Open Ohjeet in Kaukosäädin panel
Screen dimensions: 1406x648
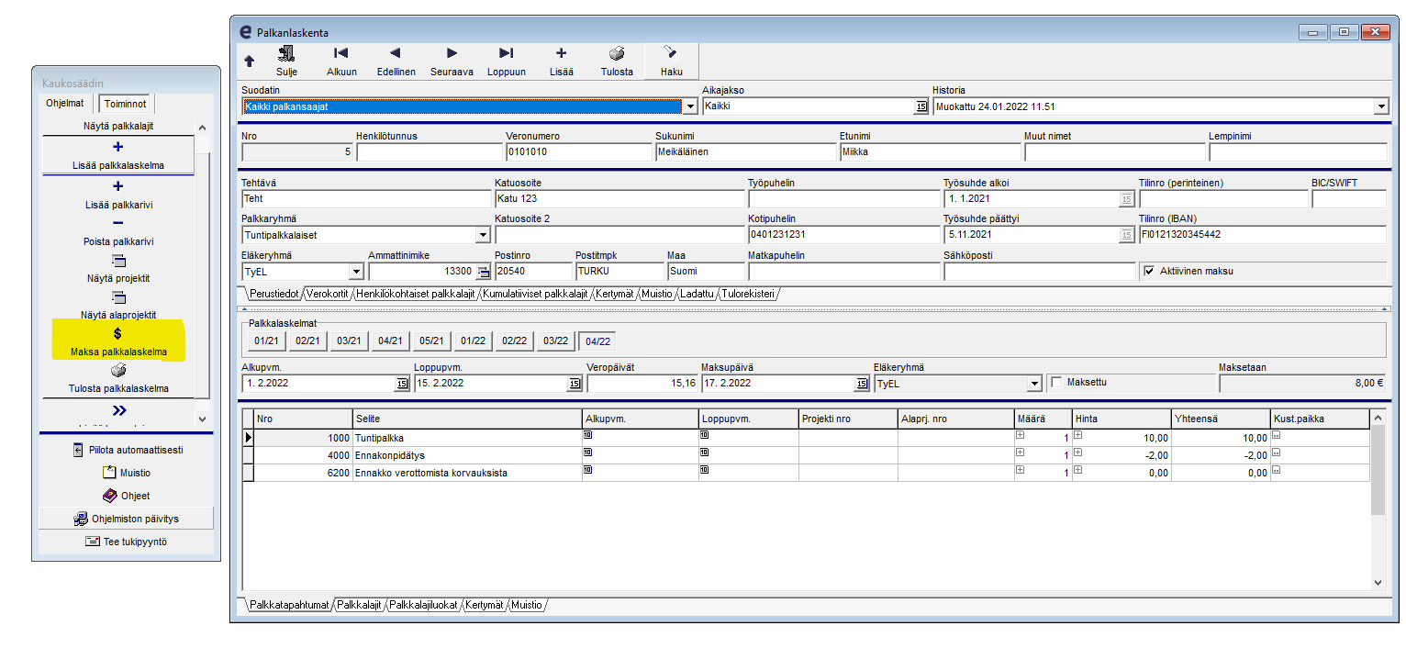tap(126, 496)
